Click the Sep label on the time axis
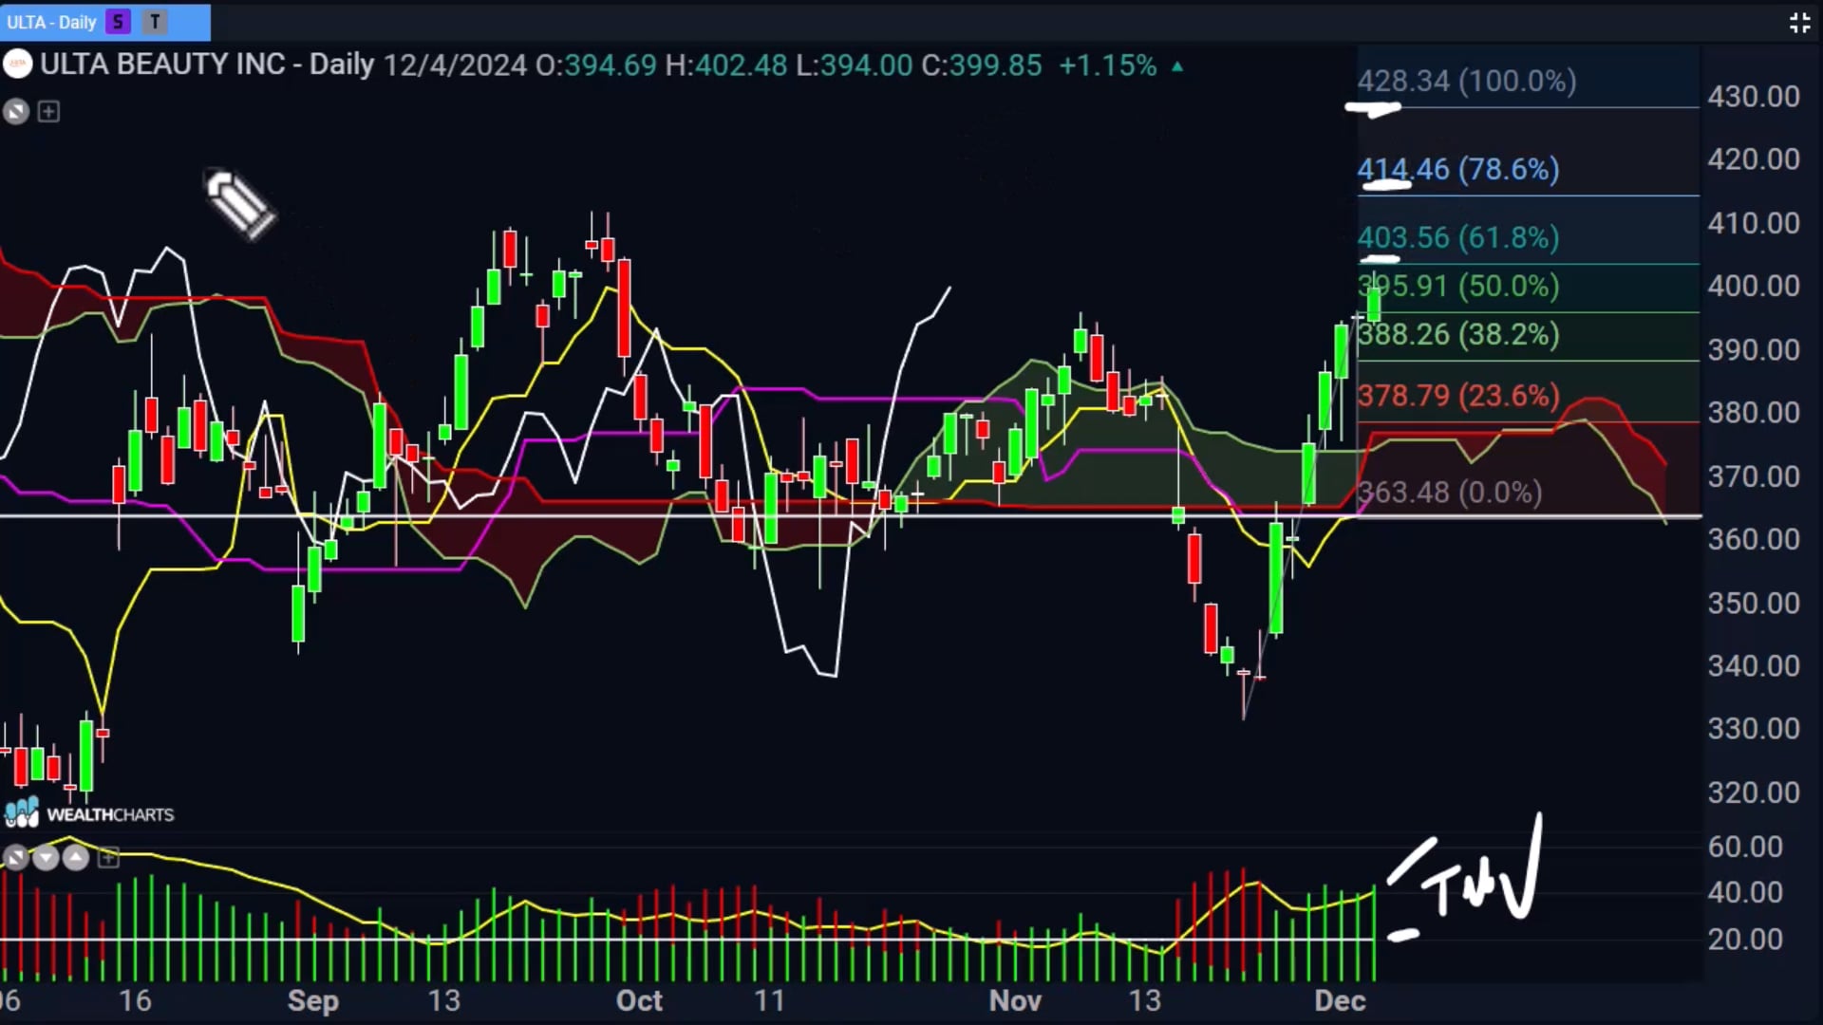This screenshot has width=1823, height=1025. pyautogui.click(x=313, y=1000)
